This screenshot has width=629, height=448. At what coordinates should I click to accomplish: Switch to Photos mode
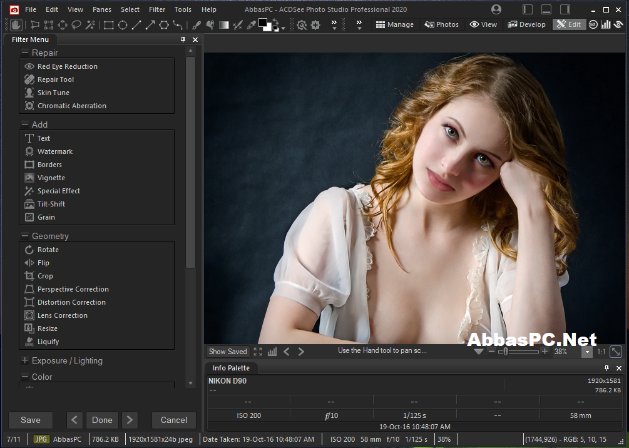coord(442,24)
